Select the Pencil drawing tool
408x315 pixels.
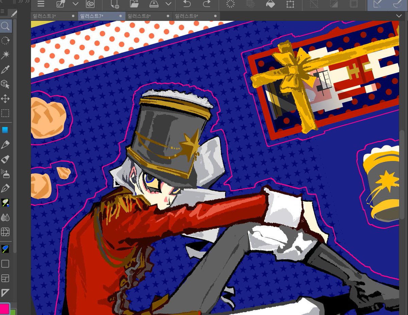pos(5,145)
